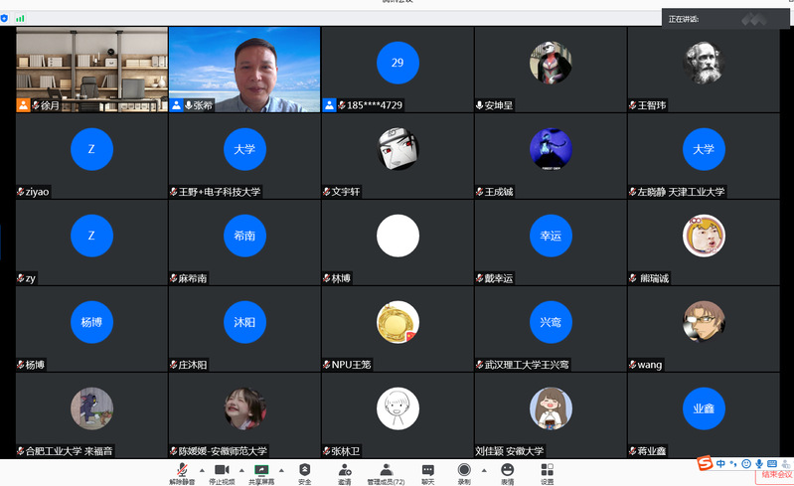Click the share screen icon (共享屏幕)
The image size is (794, 486).
pos(261,470)
